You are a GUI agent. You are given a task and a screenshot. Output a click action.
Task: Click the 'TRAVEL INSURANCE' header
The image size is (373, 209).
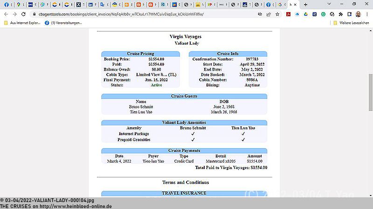(184, 193)
